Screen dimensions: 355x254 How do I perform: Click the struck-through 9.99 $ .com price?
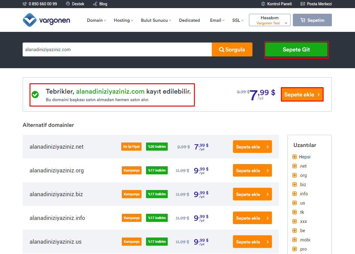pyautogui.click(x=243, y=92)
